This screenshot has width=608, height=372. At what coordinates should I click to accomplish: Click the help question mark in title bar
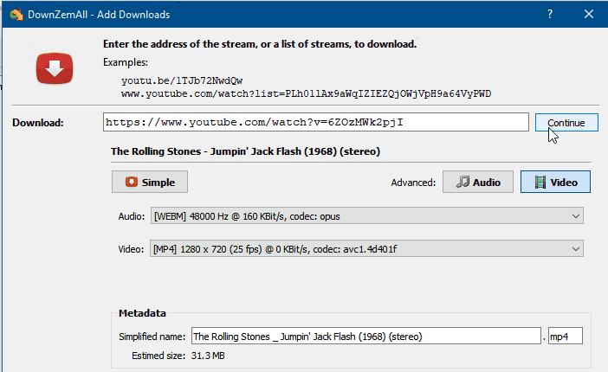(x=551, y=15)
